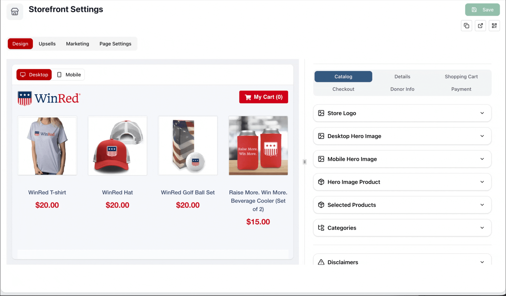Open the Page Settings tab

(115, 44)
